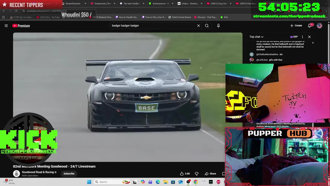
Task: Search by voice with microphone icon
Action: tap(218, 26)
